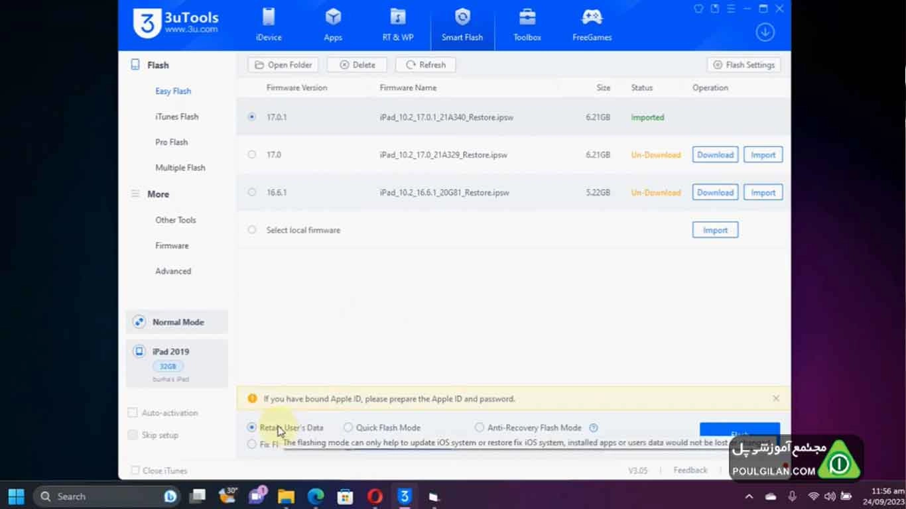Open Task View on the taskbar
This screenshot has height=509, width=906.
[x=197, y=496]
